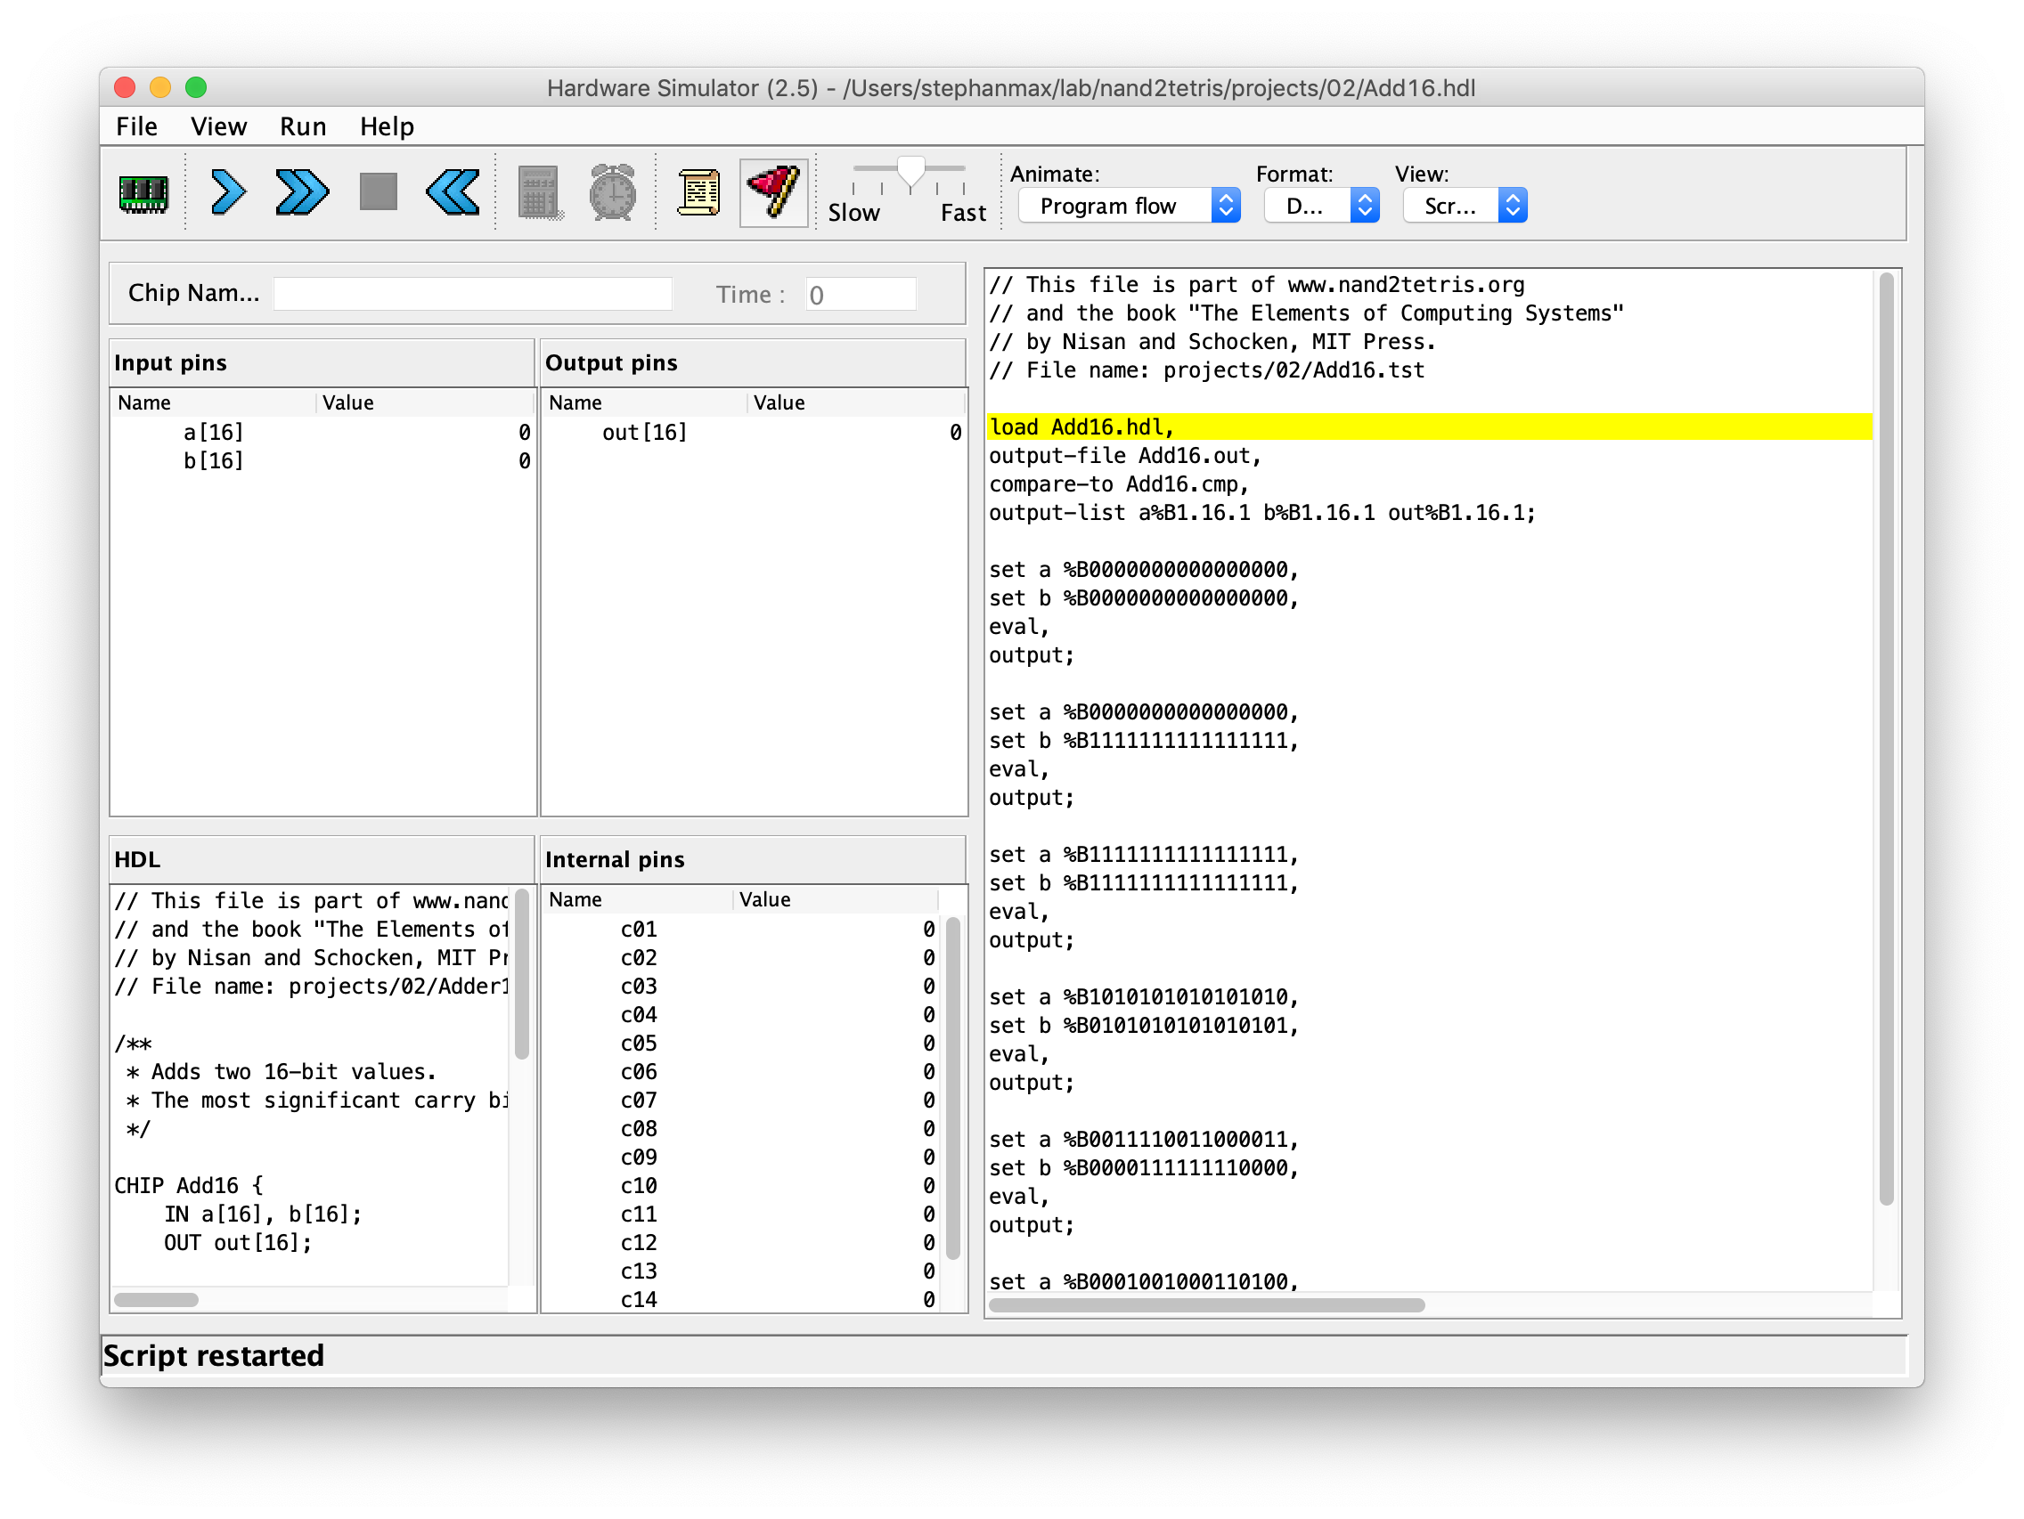This screenshot has height=1519, width=2024.
Task: Click the 'output-file Add16.out,' script line
Action: coord(1125,455)
